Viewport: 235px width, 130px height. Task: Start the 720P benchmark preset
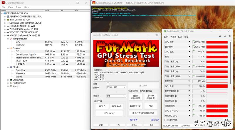(151, 106)
